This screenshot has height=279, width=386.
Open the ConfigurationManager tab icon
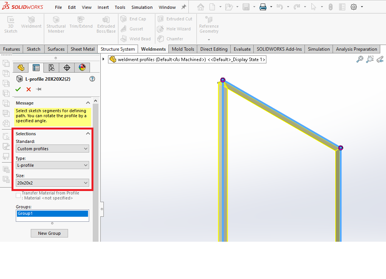(x=51, y=68)
